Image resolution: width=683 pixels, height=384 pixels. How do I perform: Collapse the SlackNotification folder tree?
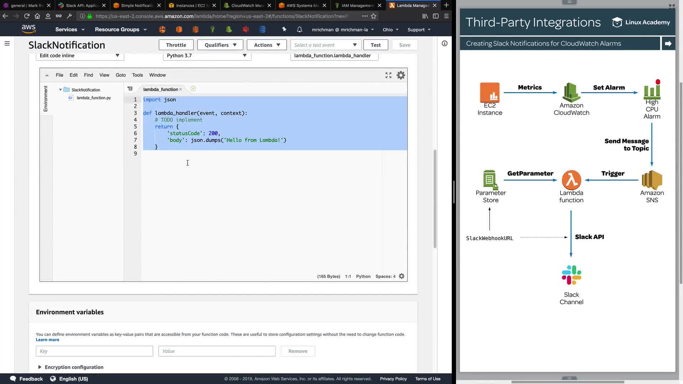[x=60, y=90]
